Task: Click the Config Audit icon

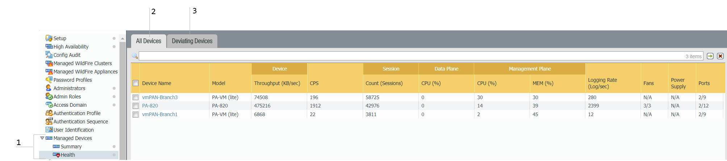Action: click(49, 55)
